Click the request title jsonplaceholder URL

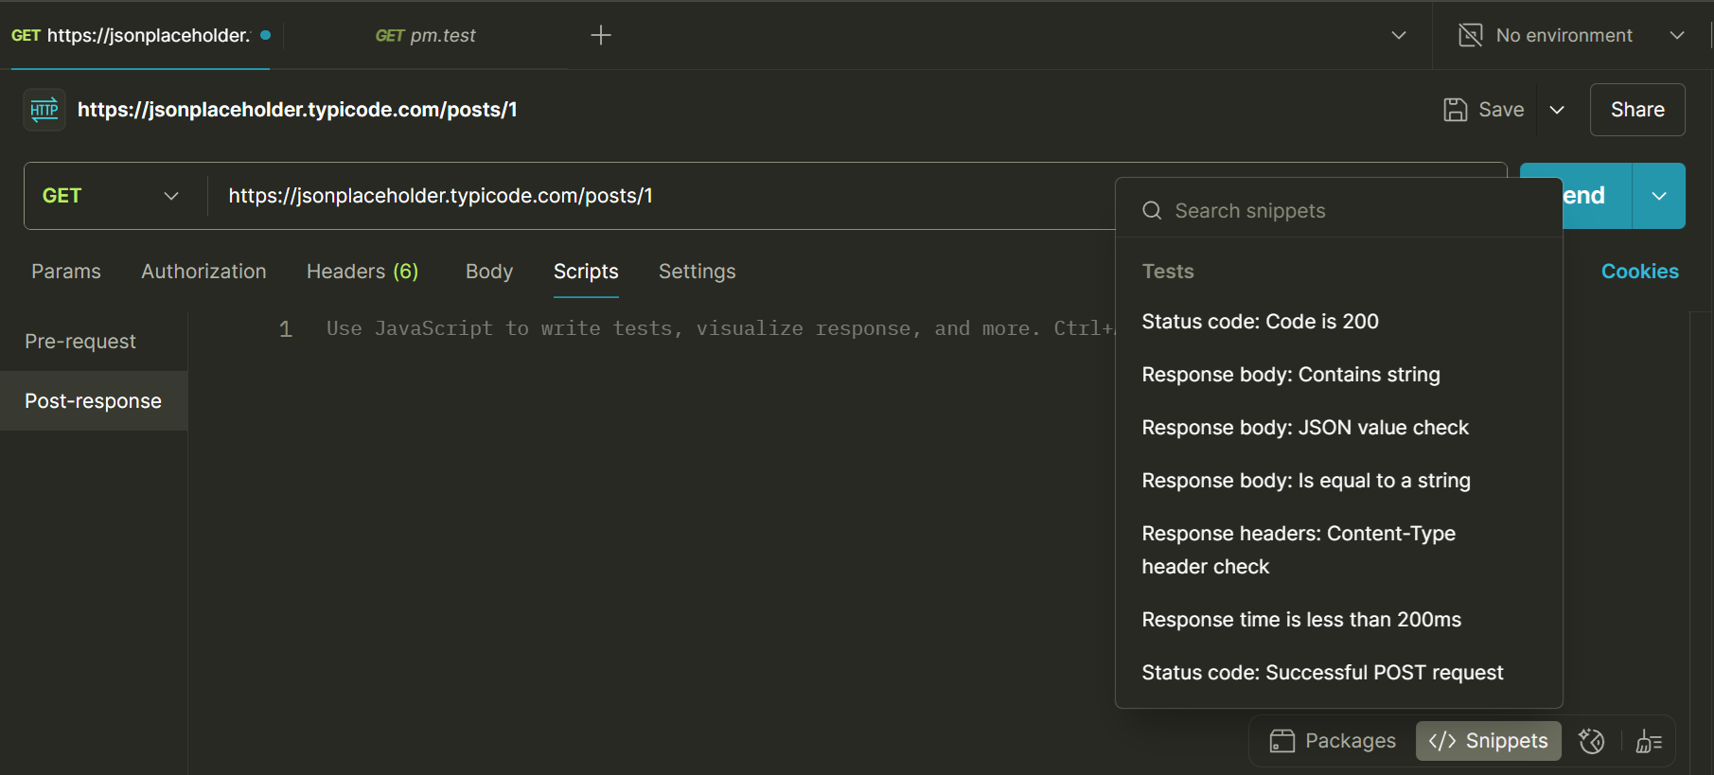point(297,110)
